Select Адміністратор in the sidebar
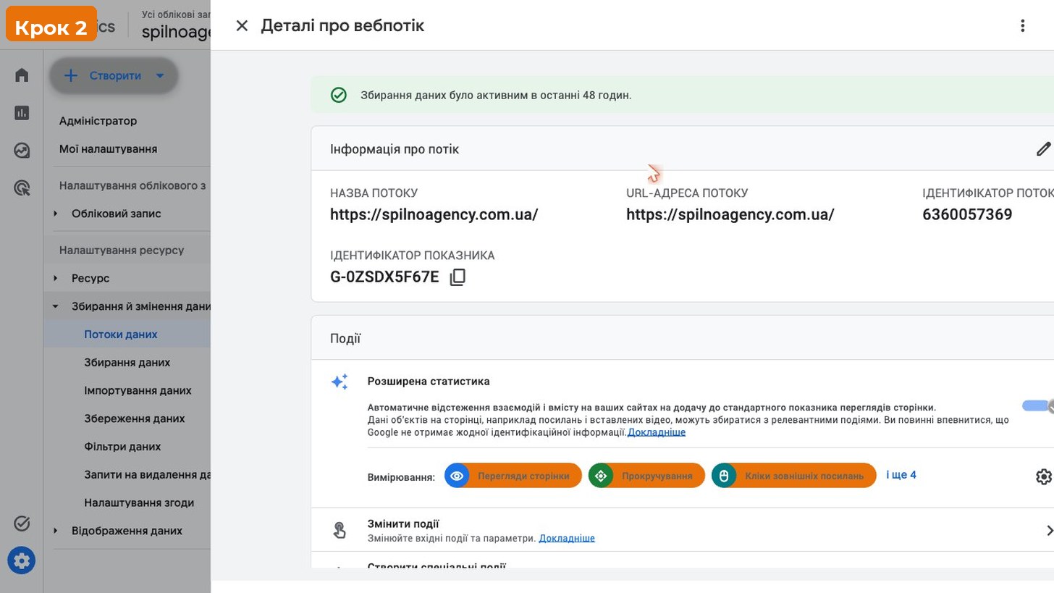 (x=98, y=121)
